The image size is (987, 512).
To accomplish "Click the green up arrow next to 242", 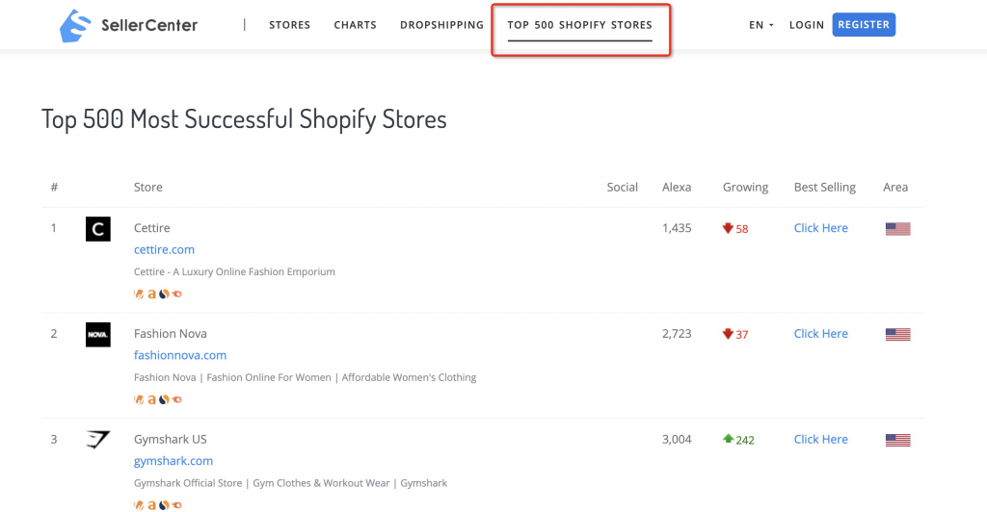I will [728, 439].
